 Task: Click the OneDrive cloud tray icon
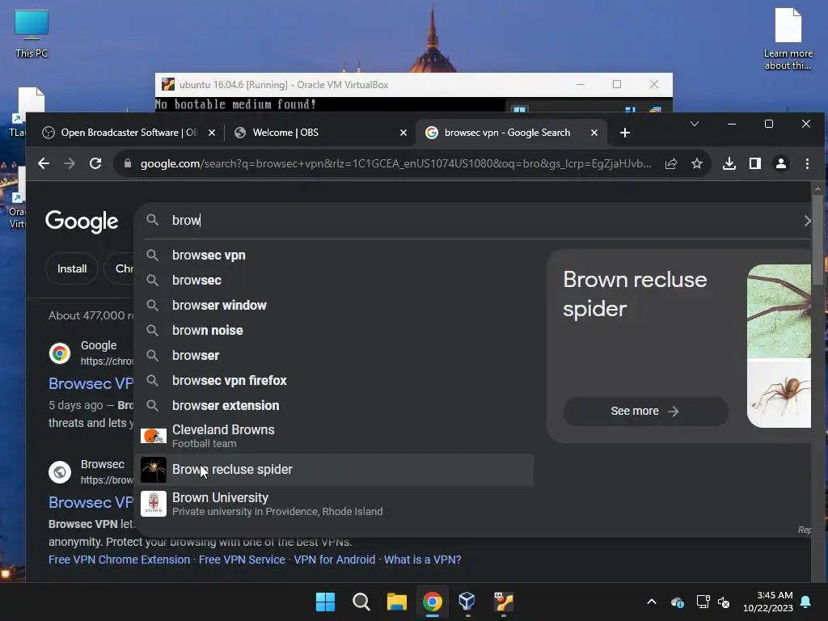pyautogui.click(x=678, y=602)
